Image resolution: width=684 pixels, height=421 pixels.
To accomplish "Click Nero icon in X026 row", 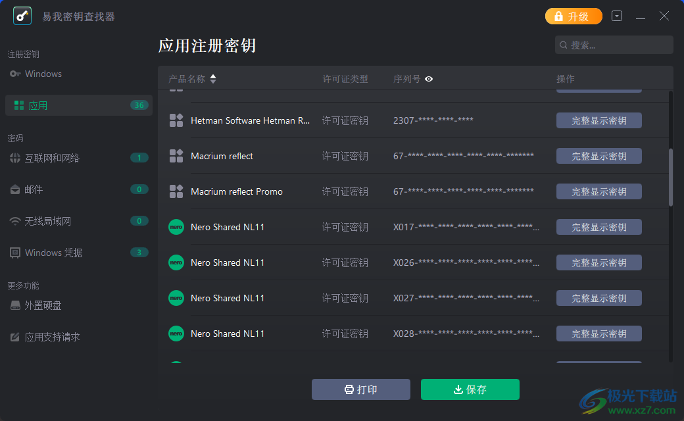I will [x=176, y=262].
